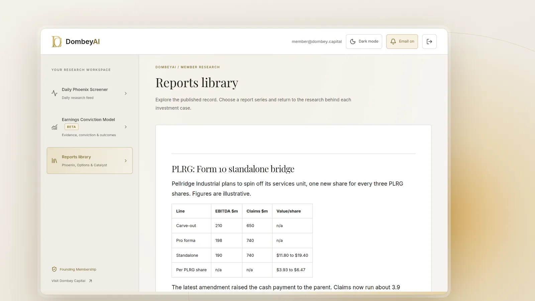The width and height of the screenshot is (535, 301).
Task: Click the Daily Phoenix Screener pulse icon
Action: coord(55,93)
